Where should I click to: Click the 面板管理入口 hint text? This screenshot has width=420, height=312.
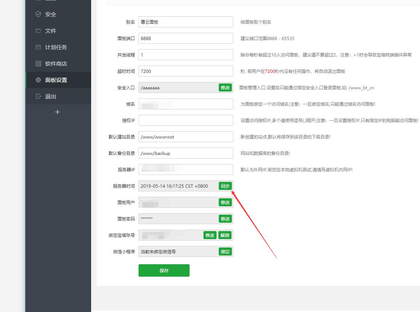pos(306,87)
